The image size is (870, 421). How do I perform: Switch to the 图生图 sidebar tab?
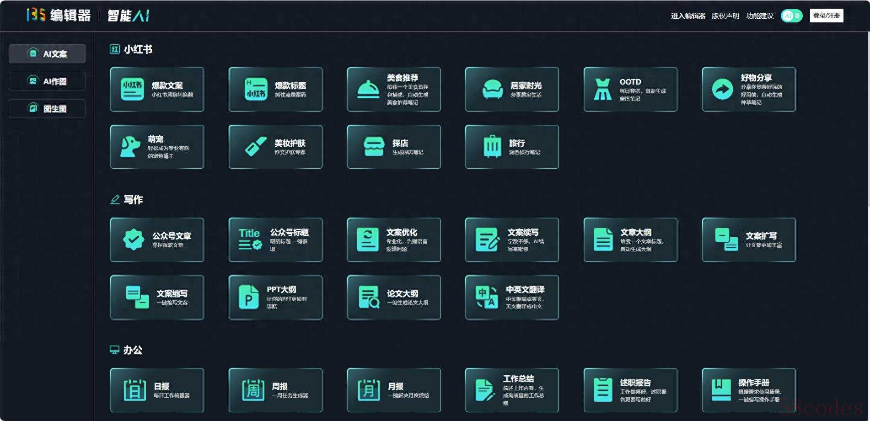point(47,108)
